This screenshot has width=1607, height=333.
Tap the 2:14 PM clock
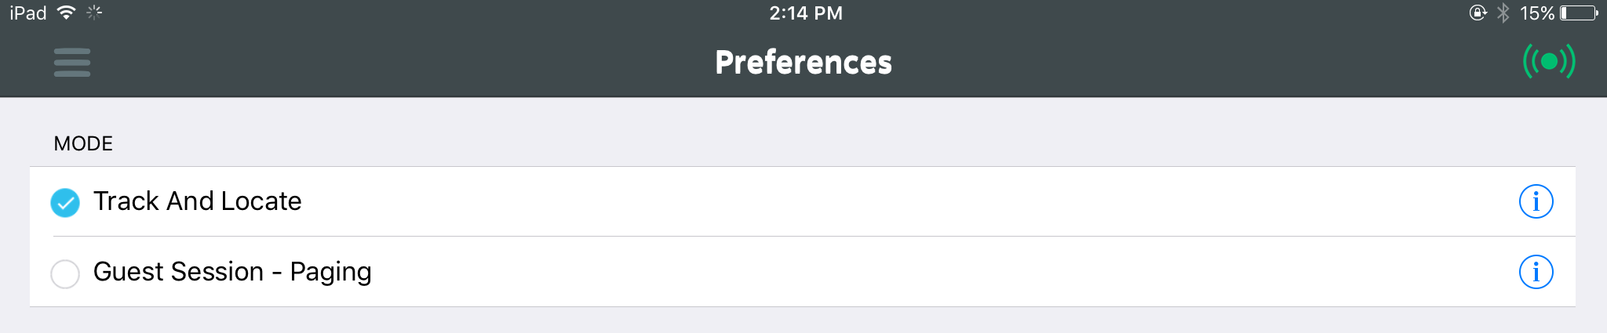(806, 13)
